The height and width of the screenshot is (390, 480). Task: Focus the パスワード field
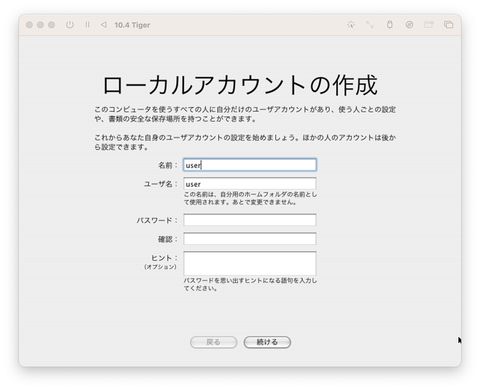[x=250, y=220]
